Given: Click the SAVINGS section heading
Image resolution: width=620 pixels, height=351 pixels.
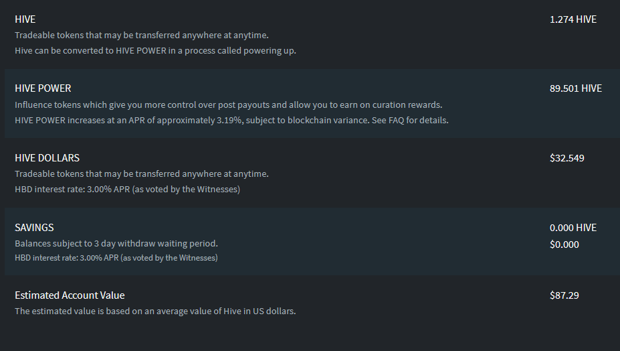Looking at the screenshot, I should [x=34, y=228].
